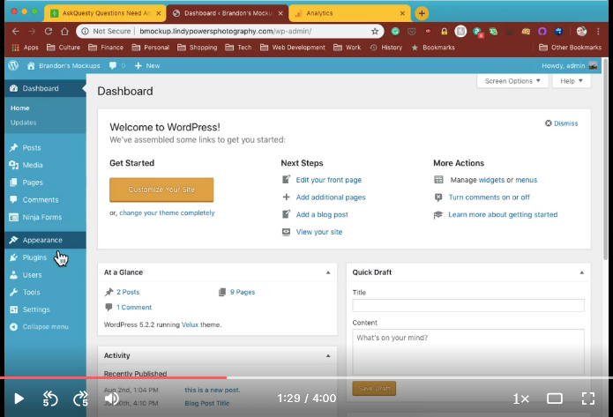Click Turn comments on or off link

point(489,197)
